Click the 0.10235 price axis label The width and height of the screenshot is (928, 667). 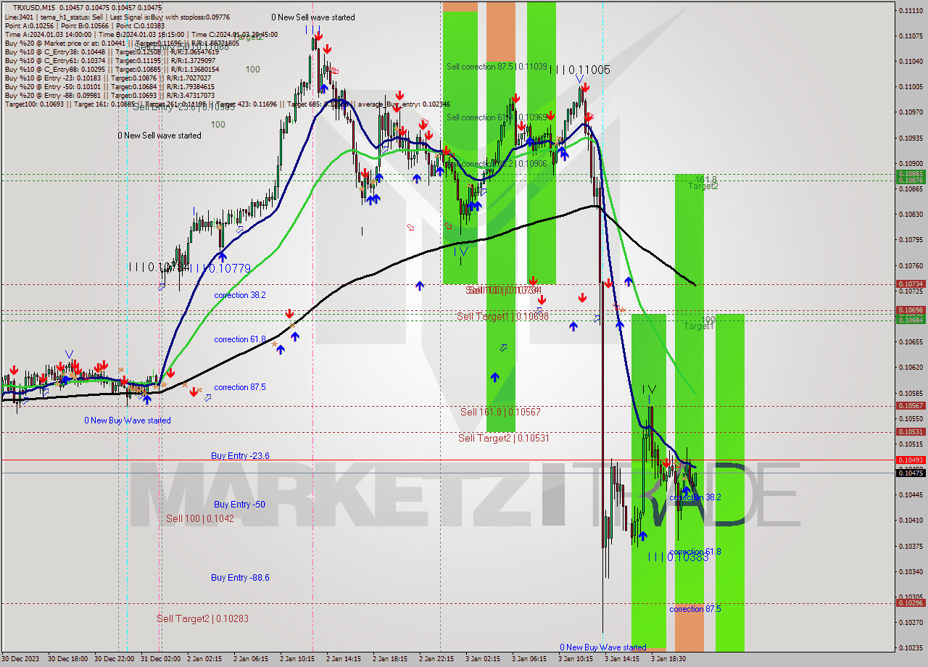(911, 647)
